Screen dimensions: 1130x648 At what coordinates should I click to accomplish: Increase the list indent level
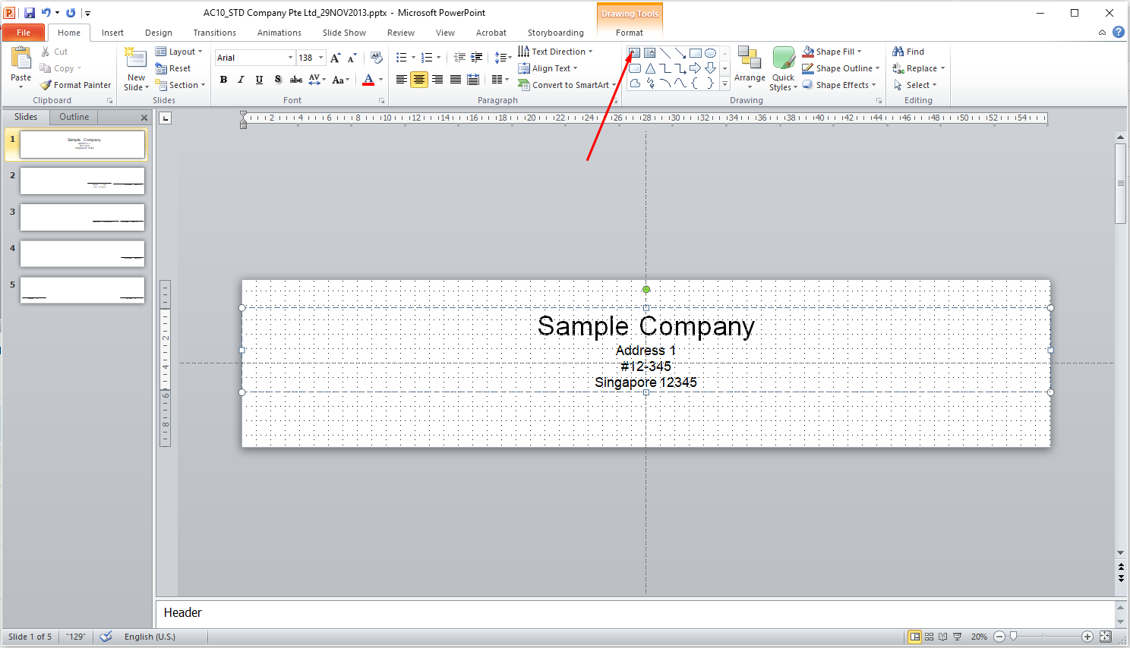(477, 58)
